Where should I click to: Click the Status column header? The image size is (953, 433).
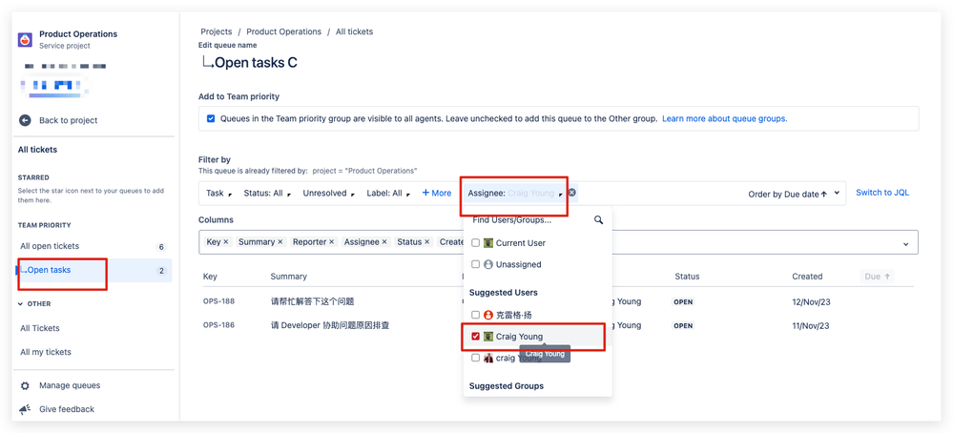687,277
